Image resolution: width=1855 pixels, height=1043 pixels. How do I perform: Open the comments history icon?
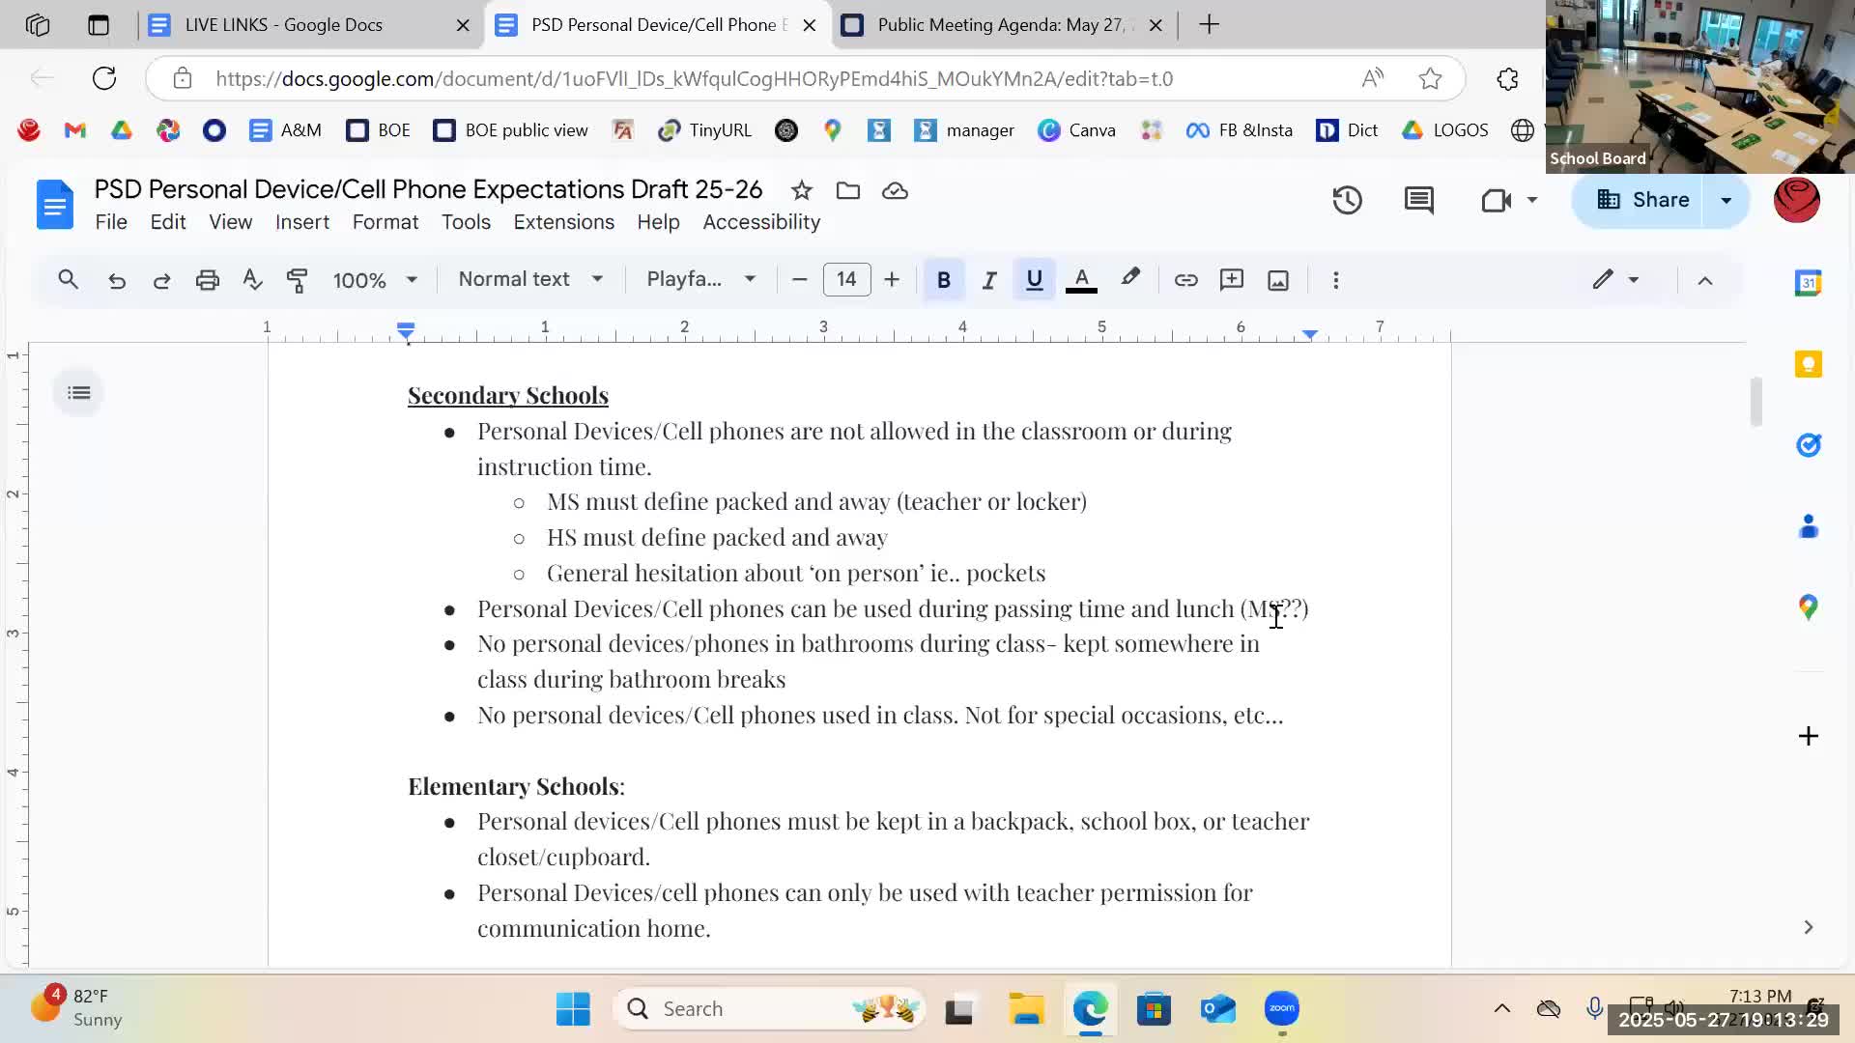(x=1418, y=200)
